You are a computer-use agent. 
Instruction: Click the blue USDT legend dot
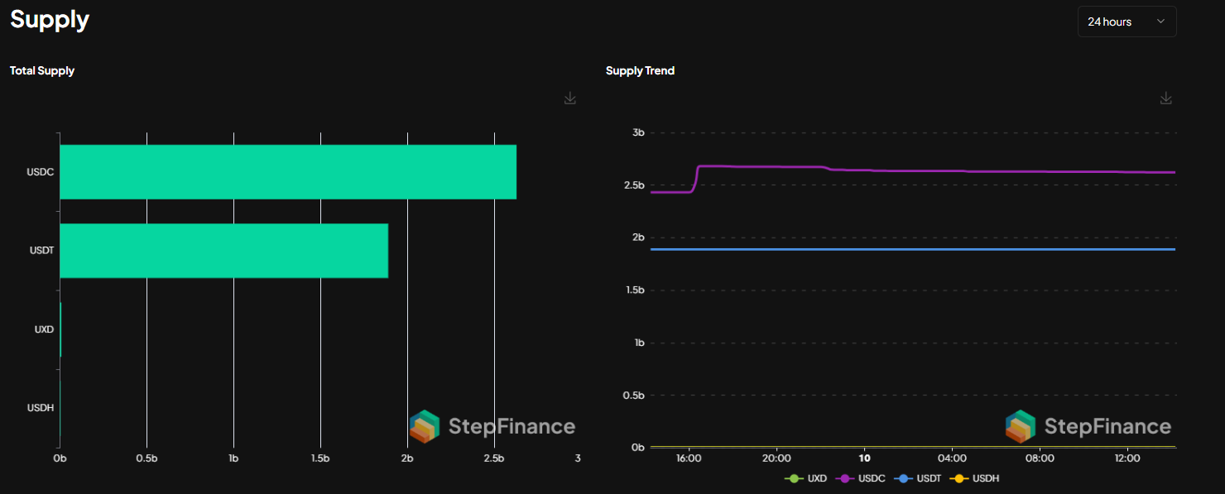905,478
